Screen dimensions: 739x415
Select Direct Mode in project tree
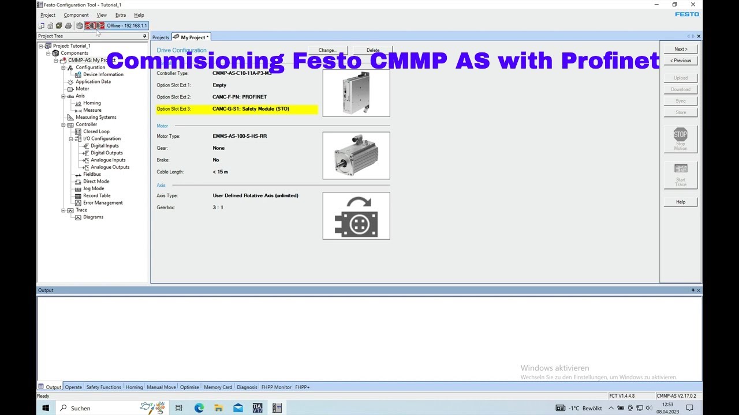[96, 182]
